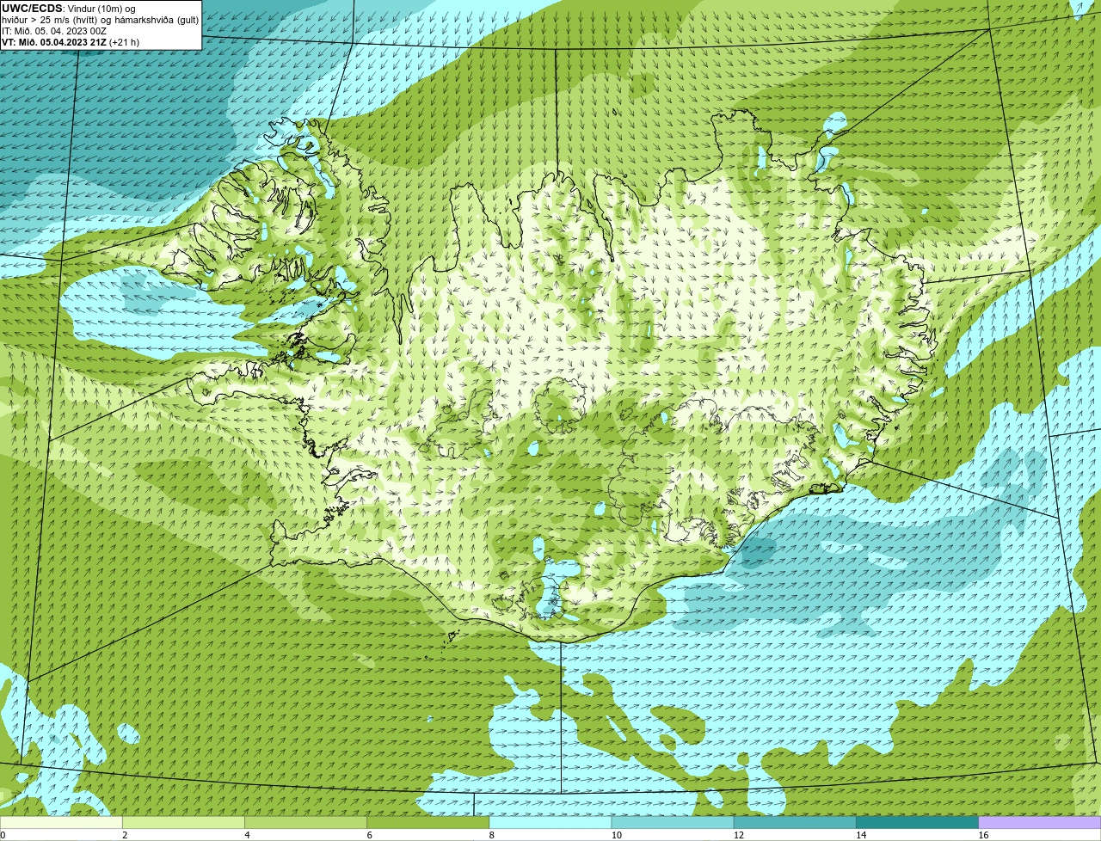Click the "VT: Mið. 05.04.2023 21Z" valid time
The image size is (1101, 841).
(54, 42)
